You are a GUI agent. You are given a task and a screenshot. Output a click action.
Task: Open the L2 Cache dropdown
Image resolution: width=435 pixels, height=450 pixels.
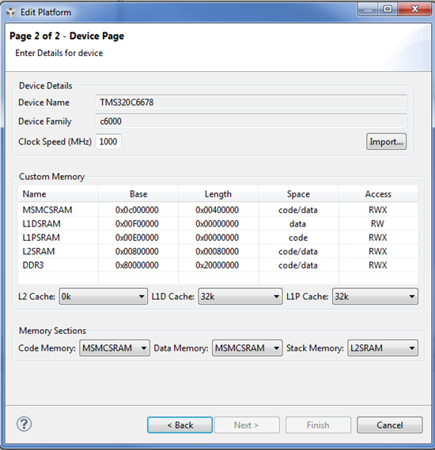[104, 297]
